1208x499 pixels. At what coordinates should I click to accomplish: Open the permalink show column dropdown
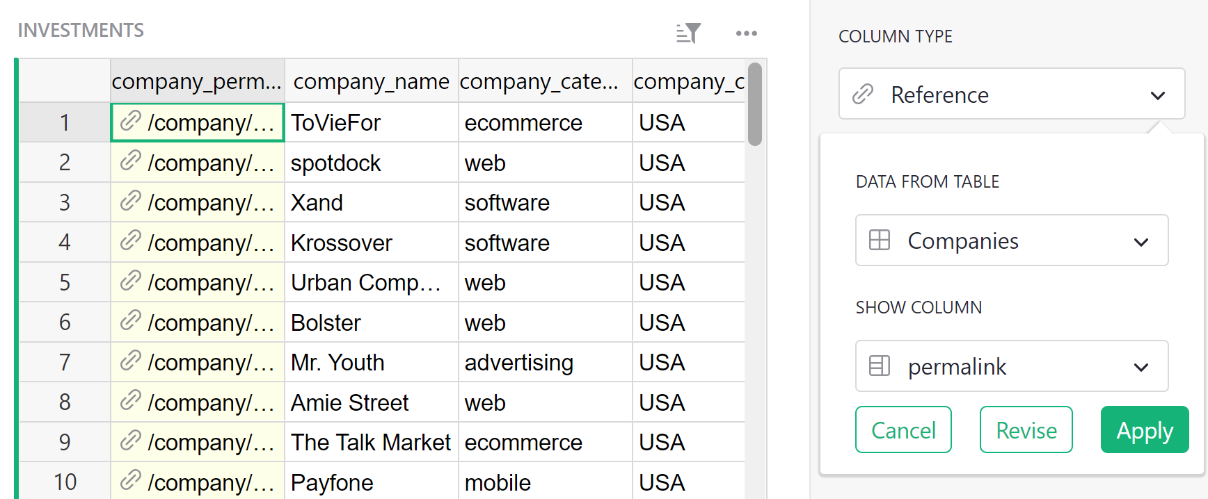(x=1141, y=367)
